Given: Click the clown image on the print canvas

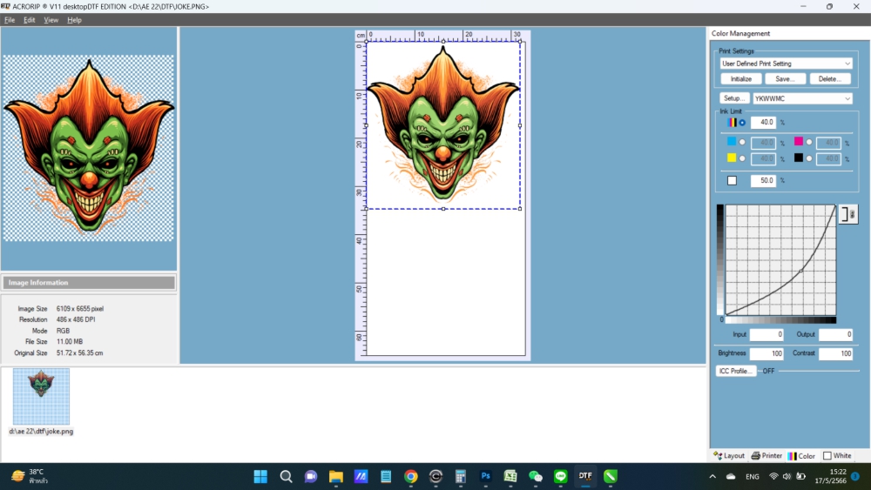Looking at the screenshot, I should pyautogui.click(x=442, y=126).
